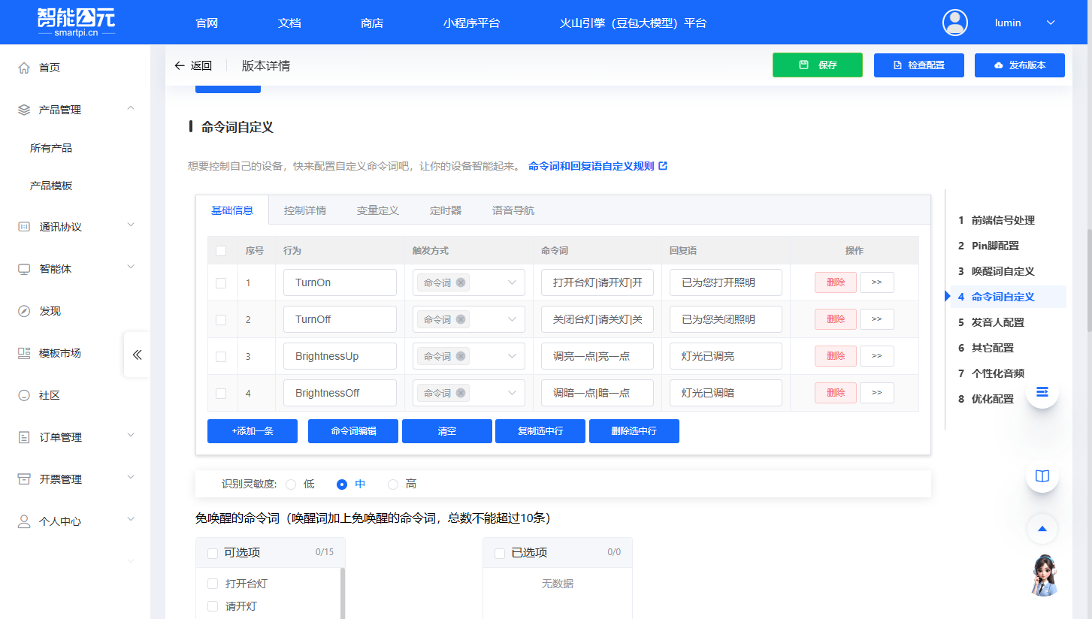Edit the 命令词 input for BrightnessUp row

[x=597, y=355]
